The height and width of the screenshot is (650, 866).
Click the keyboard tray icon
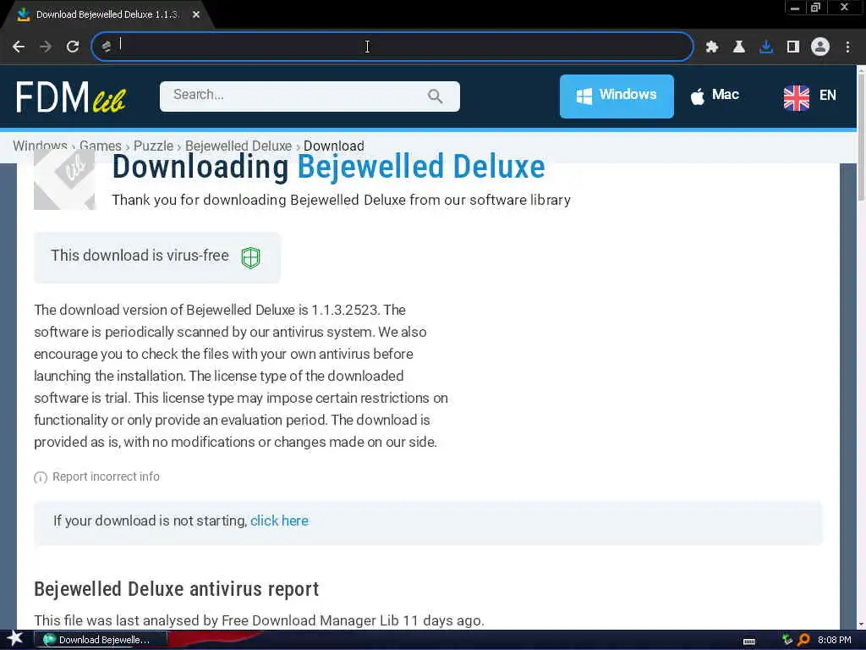(749, 641)
